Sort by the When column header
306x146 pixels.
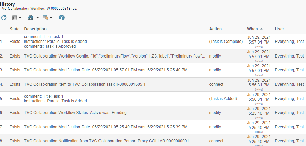[252, 29]
